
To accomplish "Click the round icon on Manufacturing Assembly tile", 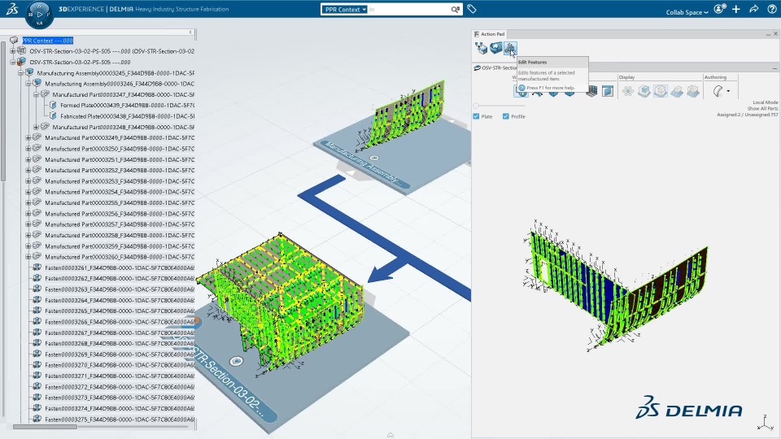I will (374, 158).
